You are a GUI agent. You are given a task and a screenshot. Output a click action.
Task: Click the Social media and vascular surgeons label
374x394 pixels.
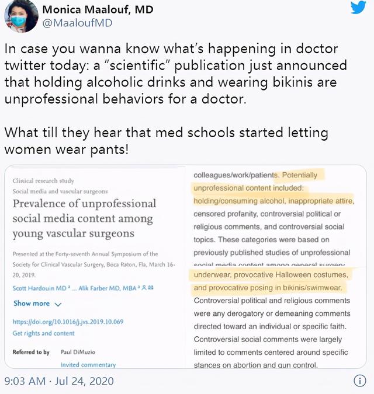tap(60, 191)
